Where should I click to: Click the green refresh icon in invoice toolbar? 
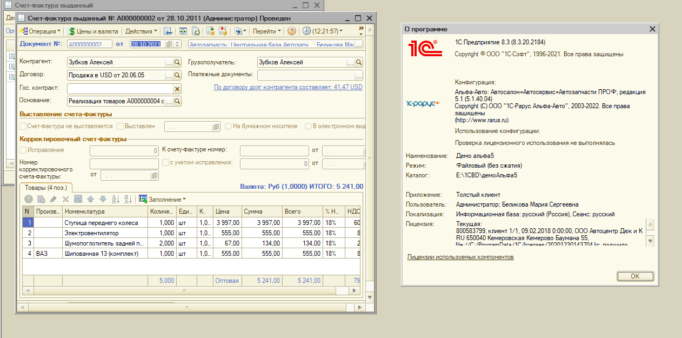pos(183,31)
